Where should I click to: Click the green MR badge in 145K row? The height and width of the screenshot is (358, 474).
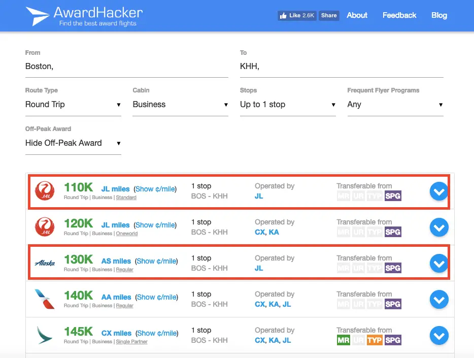coord(344,340)
